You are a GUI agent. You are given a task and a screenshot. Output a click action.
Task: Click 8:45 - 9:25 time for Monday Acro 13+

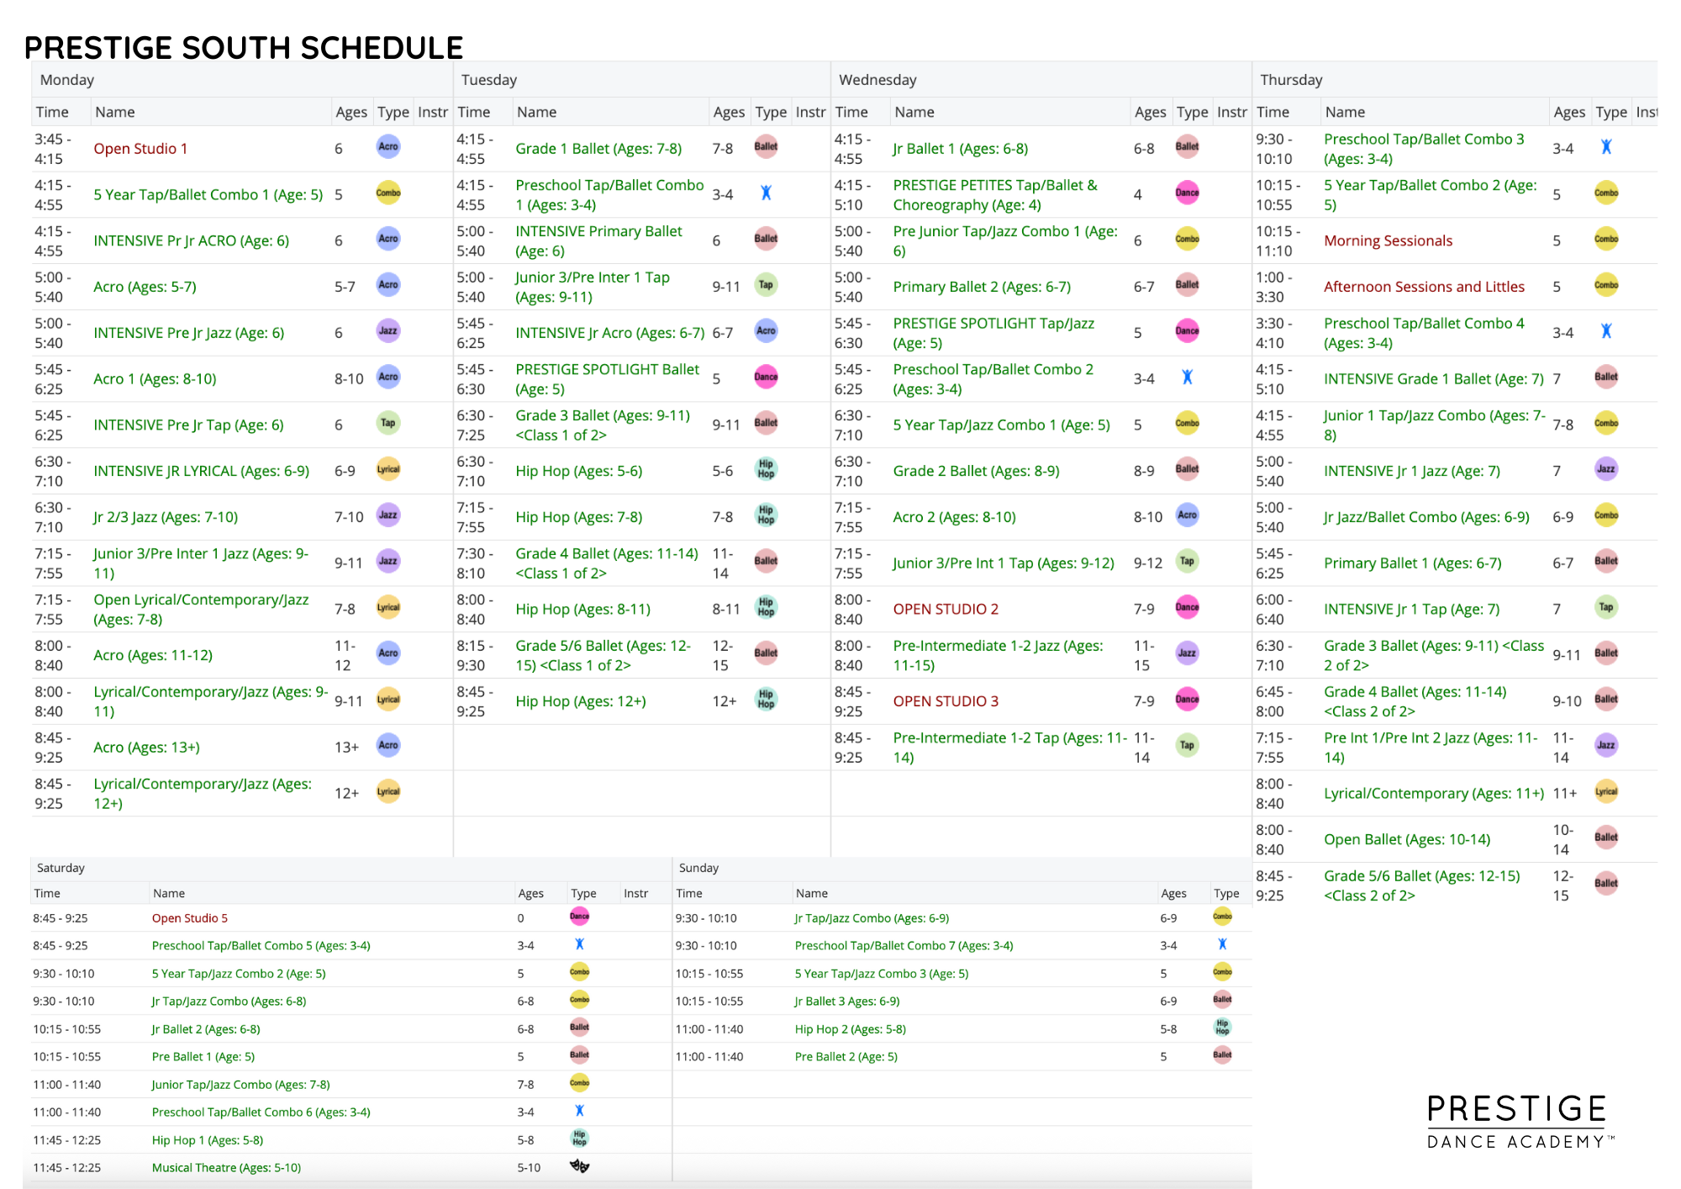coord(52,748)
